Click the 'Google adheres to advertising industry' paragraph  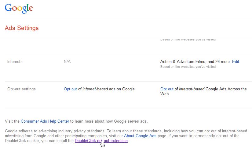126,136
